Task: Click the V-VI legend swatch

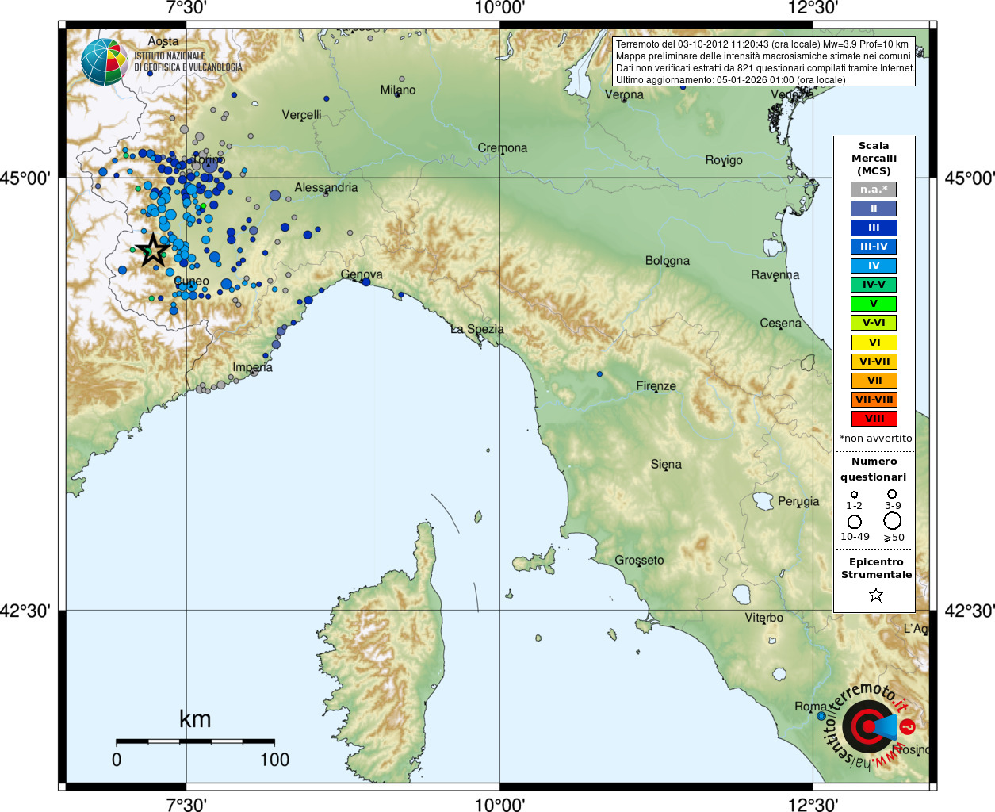Action: (x=874, y=323)
